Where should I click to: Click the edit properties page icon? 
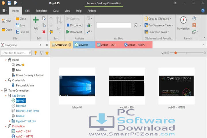pos(44,18)
